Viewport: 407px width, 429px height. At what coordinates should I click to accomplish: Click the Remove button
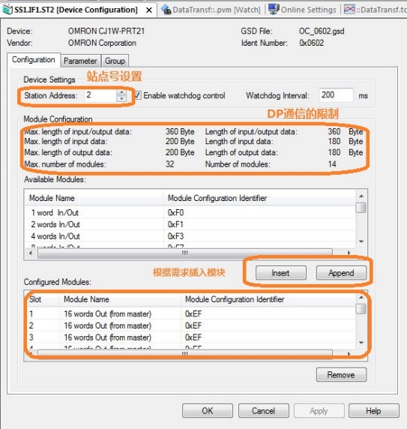pos(341,374)
